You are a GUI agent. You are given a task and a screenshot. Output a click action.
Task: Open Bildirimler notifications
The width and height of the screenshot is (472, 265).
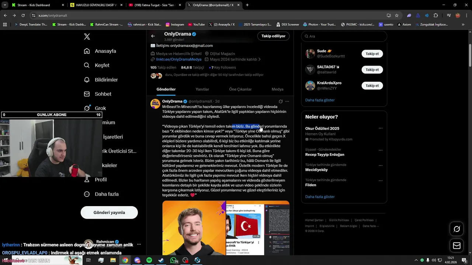pos(101,79)
